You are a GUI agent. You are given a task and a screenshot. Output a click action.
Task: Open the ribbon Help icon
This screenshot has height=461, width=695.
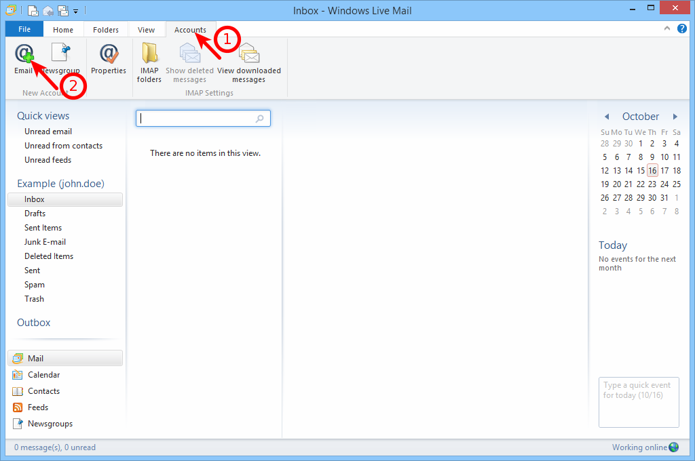[x=681, y=28]
